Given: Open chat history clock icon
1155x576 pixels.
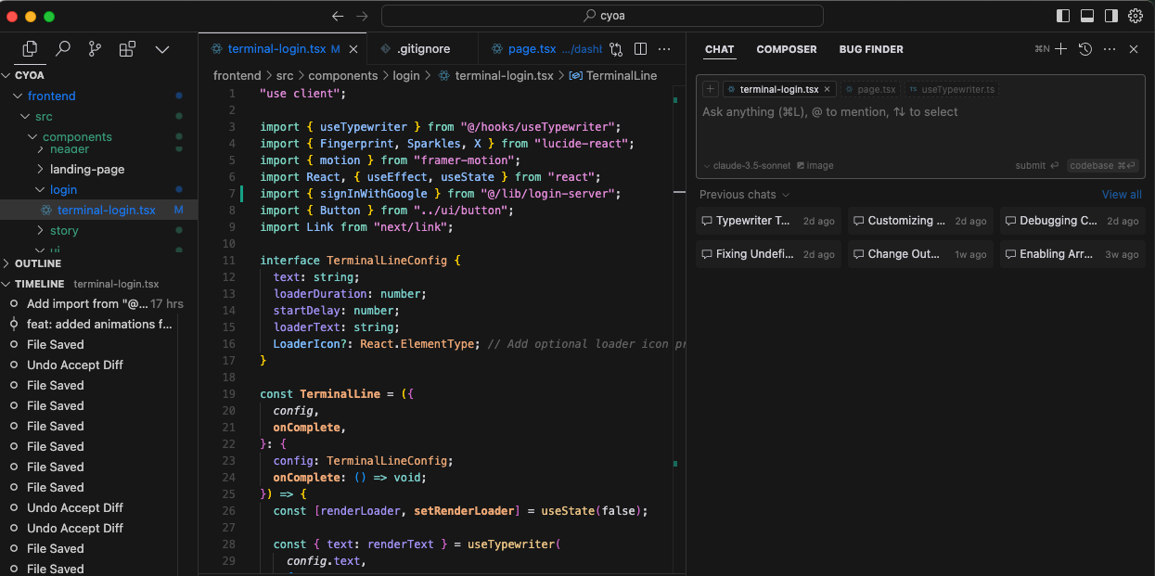Looking at the screenshot, I should pos(1085,49).
